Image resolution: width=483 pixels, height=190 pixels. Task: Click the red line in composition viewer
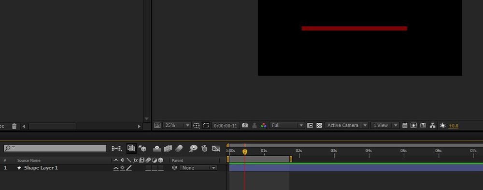coord(354,29)
